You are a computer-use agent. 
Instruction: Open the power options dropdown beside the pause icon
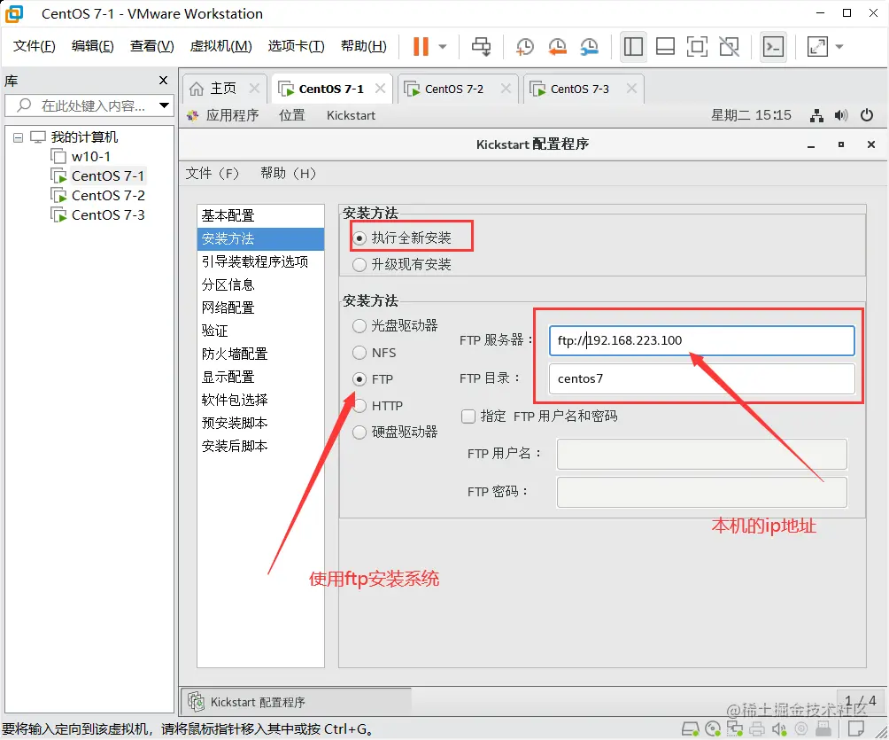(443, 47)
